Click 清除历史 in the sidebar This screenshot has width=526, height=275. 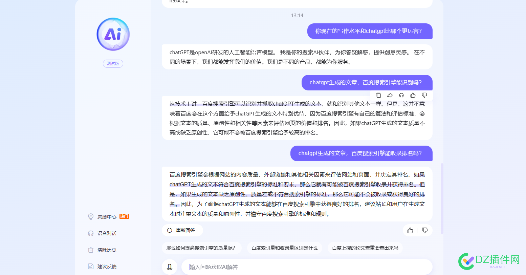click(102, 250)
